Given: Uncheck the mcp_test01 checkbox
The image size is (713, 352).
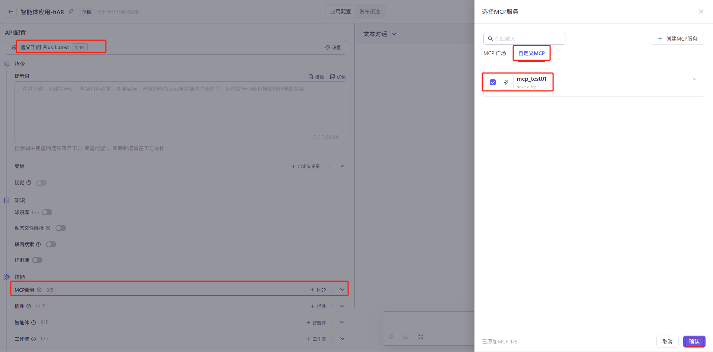Looking at the screenshot, I should click(x=493, y=82).
